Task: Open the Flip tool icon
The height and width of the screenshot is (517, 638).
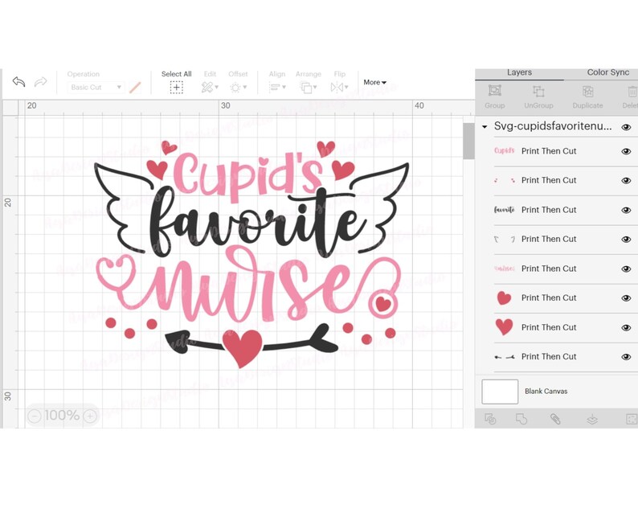Action: [337, 87]
